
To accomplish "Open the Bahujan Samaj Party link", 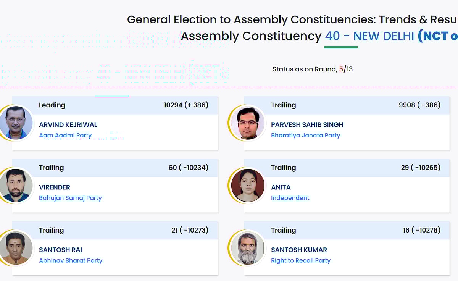I will [70, 198].
